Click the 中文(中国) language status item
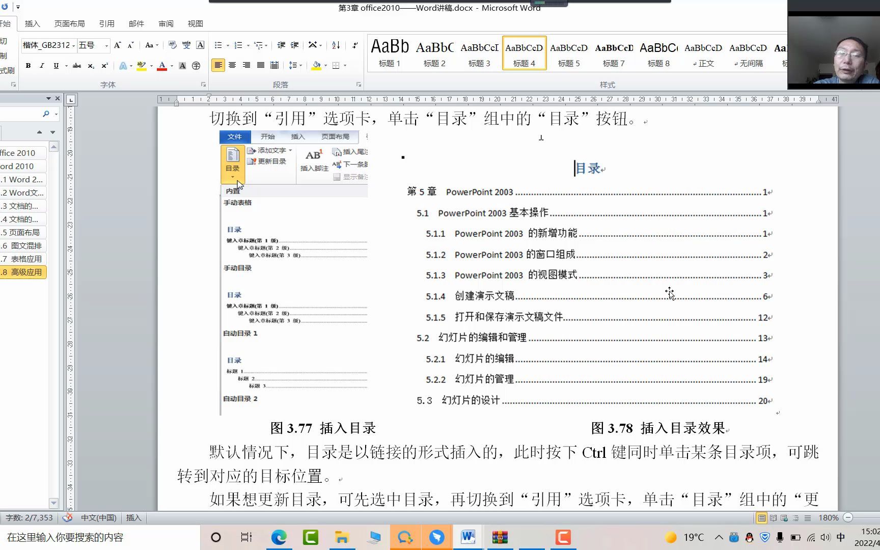 click(x=99, y=518)
